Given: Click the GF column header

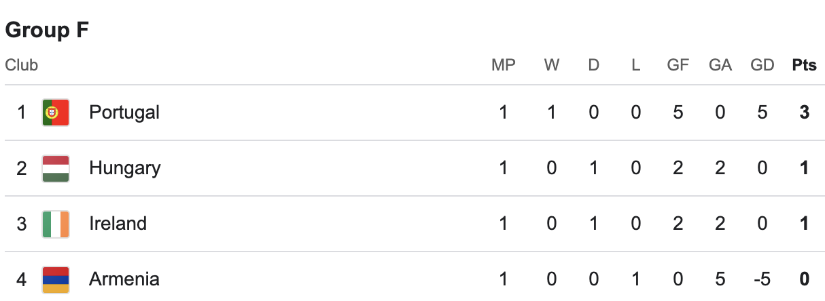Looking at the screenshot, I should pos(678,65).
